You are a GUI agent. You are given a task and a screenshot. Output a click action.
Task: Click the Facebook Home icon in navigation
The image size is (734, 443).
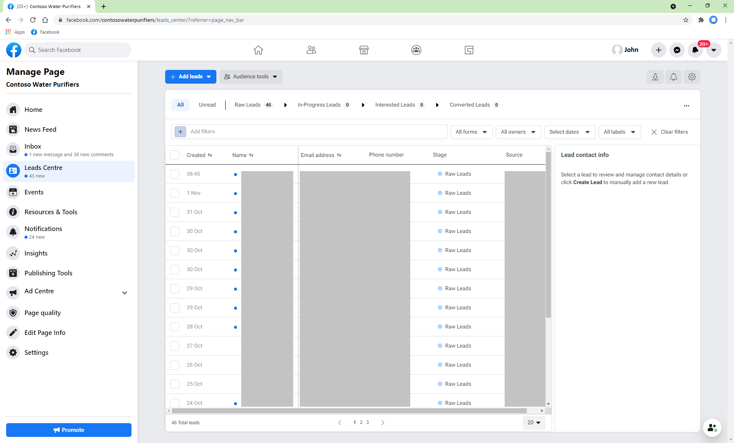pos(258,50)
